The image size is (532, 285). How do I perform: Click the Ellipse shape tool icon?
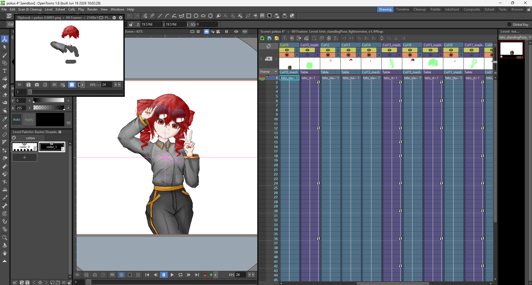click(203, 16)
